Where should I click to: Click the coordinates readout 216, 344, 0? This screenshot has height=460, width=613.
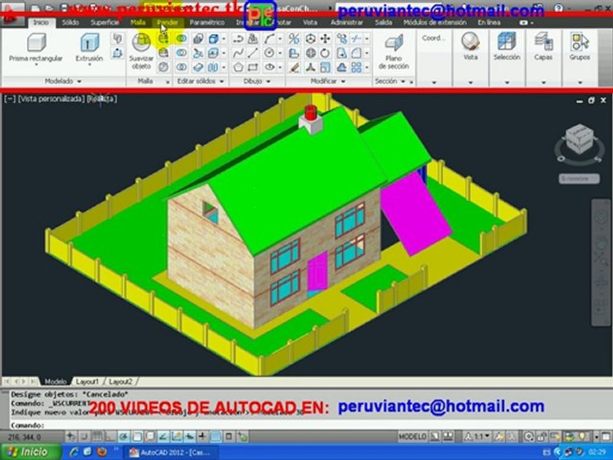(24, 436)
